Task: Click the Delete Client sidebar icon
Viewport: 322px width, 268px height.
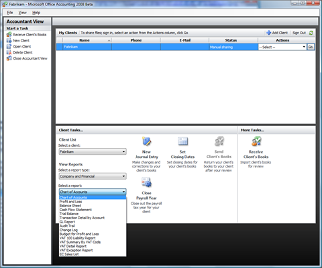Action: coord(9,52)
